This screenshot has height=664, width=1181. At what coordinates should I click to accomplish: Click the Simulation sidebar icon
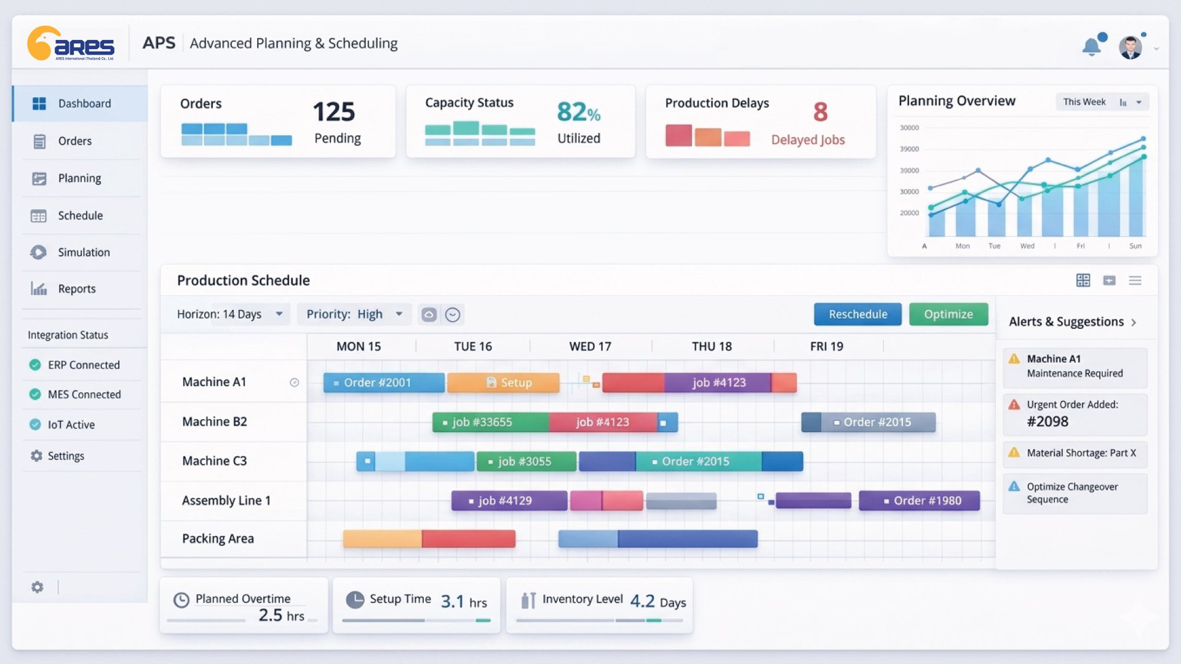(x=39, y=252)
